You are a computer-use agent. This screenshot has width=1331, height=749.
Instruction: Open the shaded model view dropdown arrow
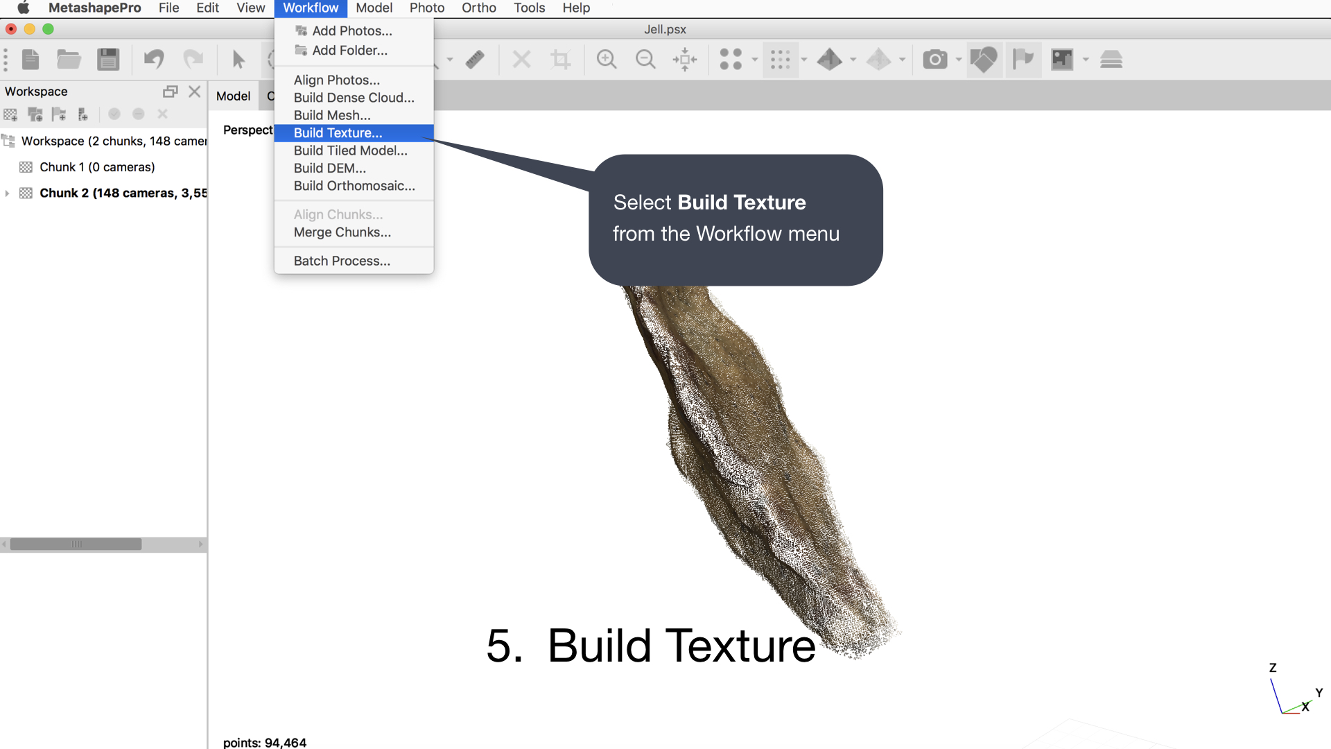(x=853, y=60)
